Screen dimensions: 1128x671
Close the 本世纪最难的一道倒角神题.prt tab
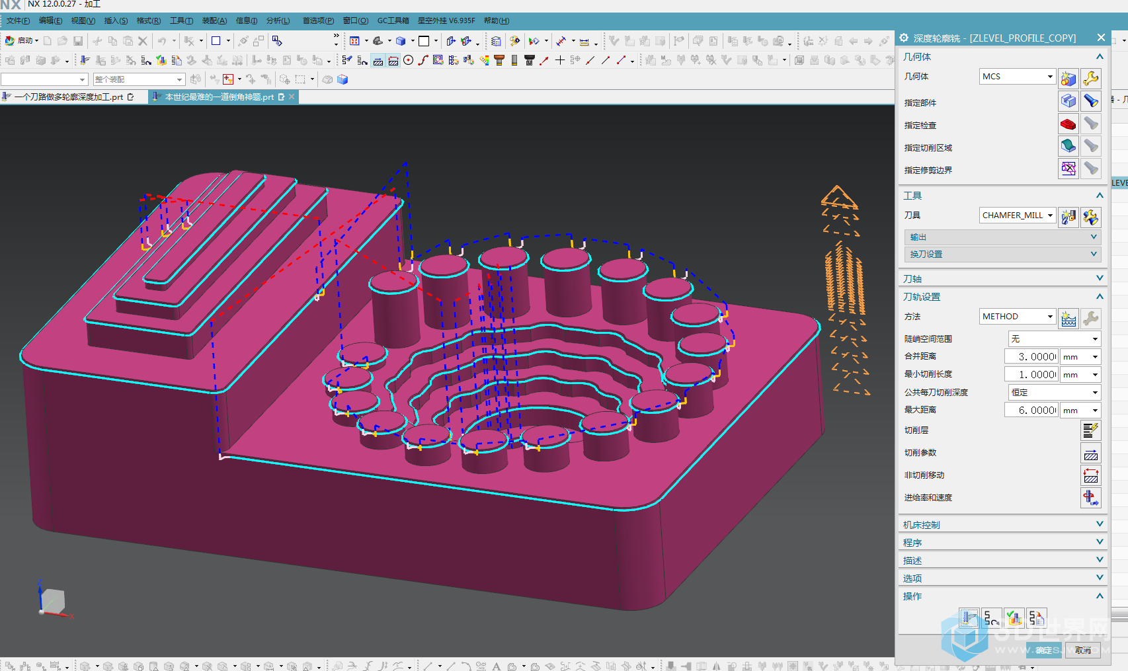292,97
